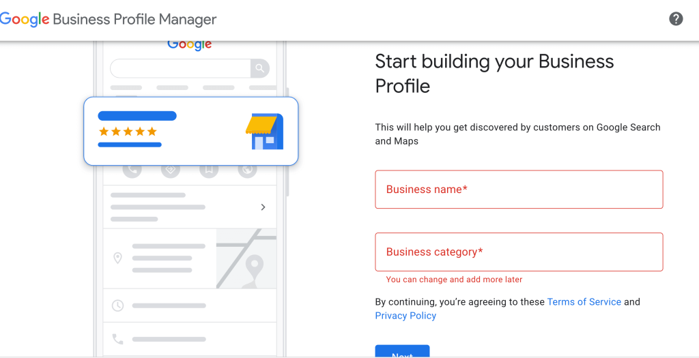Click the five-star rating in the card
699x358 pixels.
coord(128,132)
